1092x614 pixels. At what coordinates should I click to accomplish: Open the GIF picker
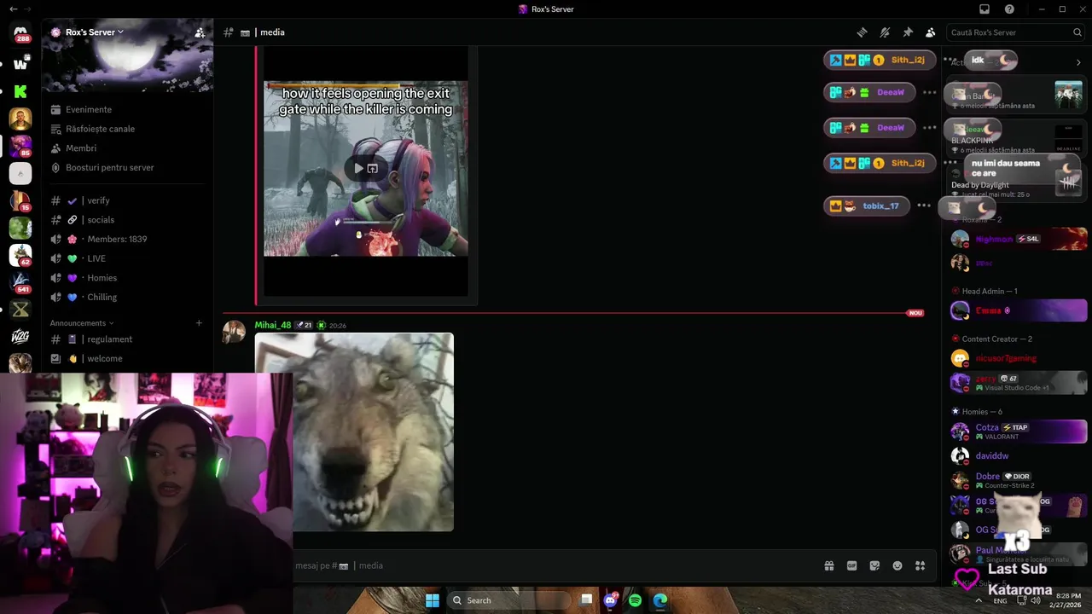851,565
